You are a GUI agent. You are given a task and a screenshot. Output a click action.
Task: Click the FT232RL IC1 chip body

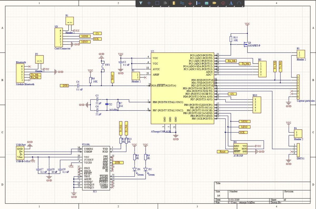pyautogui.click(x=96, y=168)
